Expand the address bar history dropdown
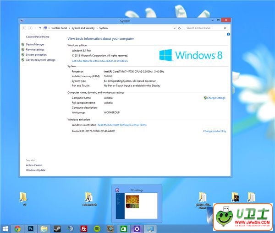275x233 pixels. click(x=175, y=28)
